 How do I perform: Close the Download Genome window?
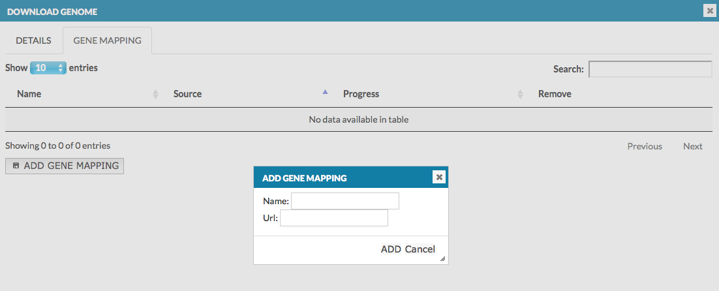pyautogui.click(x=709, y=10)
